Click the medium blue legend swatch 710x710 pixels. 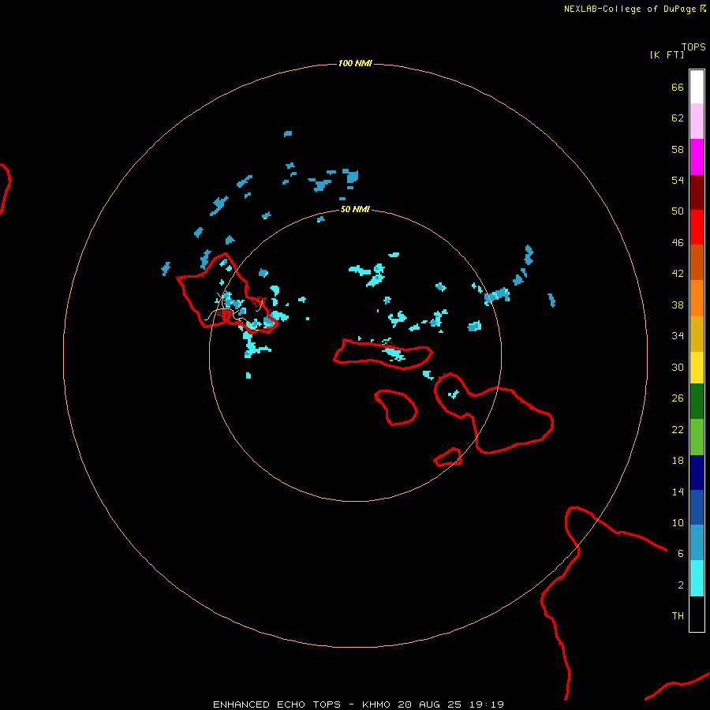click(x=697, y=507)
